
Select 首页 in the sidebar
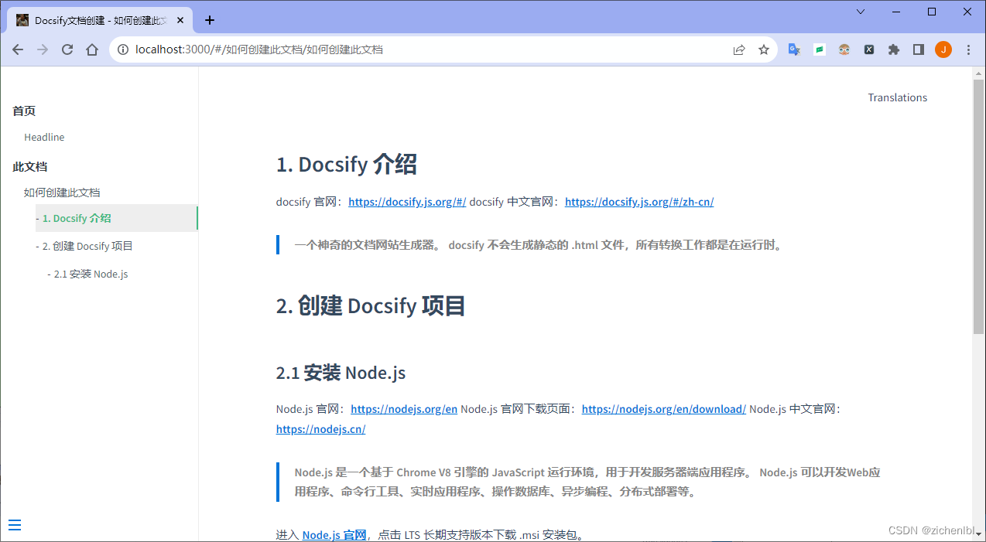[24, 111]
